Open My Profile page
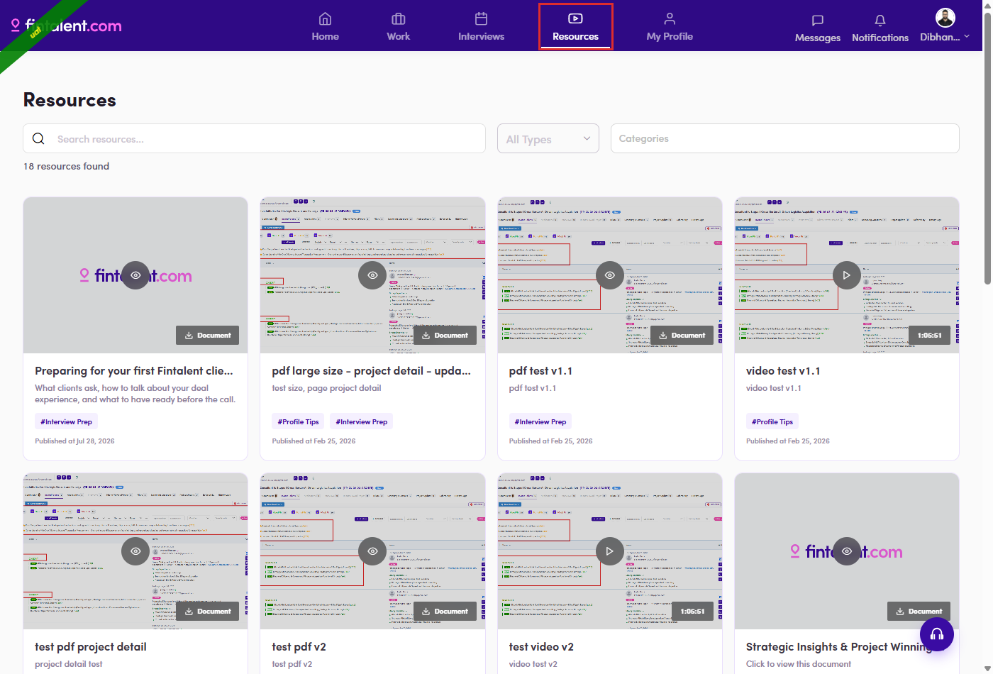The image size is (993, 674). (x=670, y=27)
